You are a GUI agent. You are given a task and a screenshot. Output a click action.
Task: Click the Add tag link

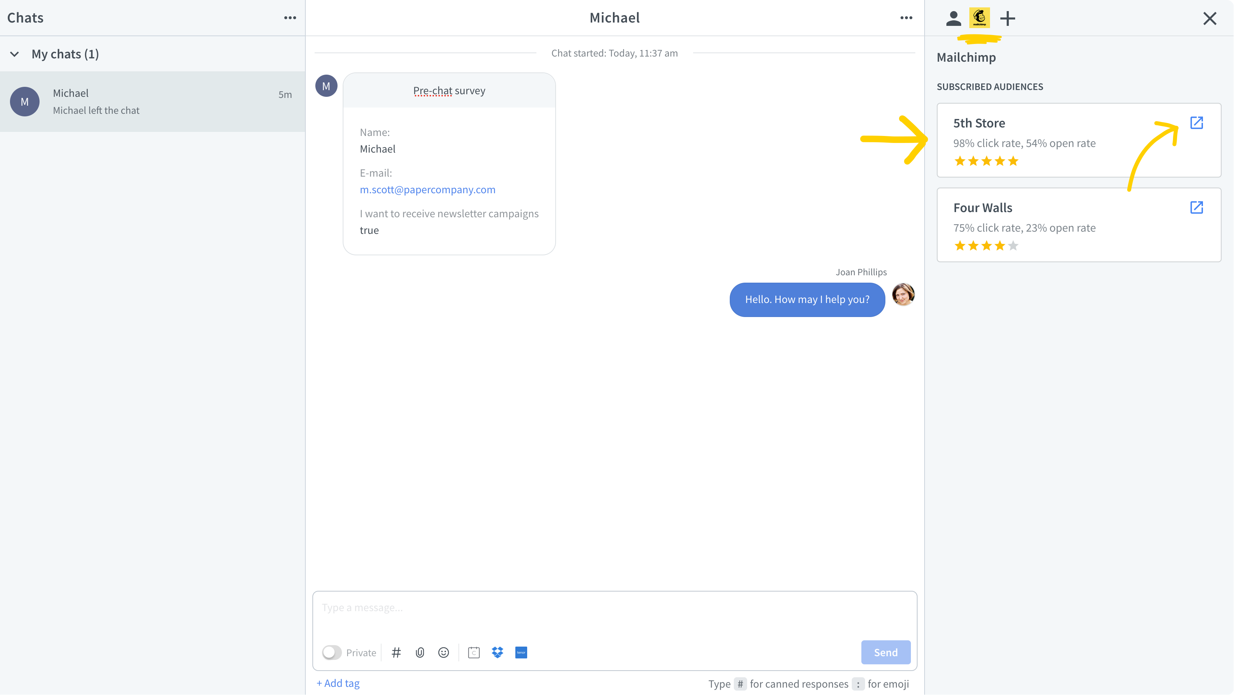coord(338,683)
